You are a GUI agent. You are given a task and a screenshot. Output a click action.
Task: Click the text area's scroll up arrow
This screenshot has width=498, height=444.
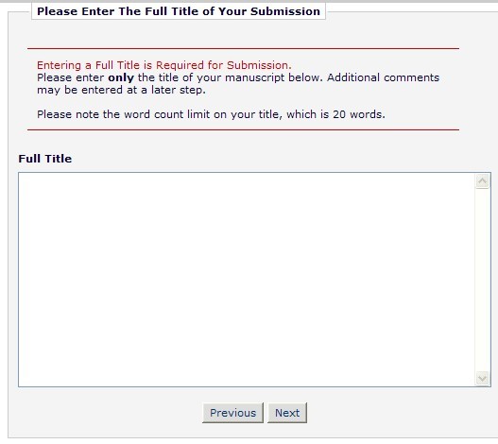point(483,181)
